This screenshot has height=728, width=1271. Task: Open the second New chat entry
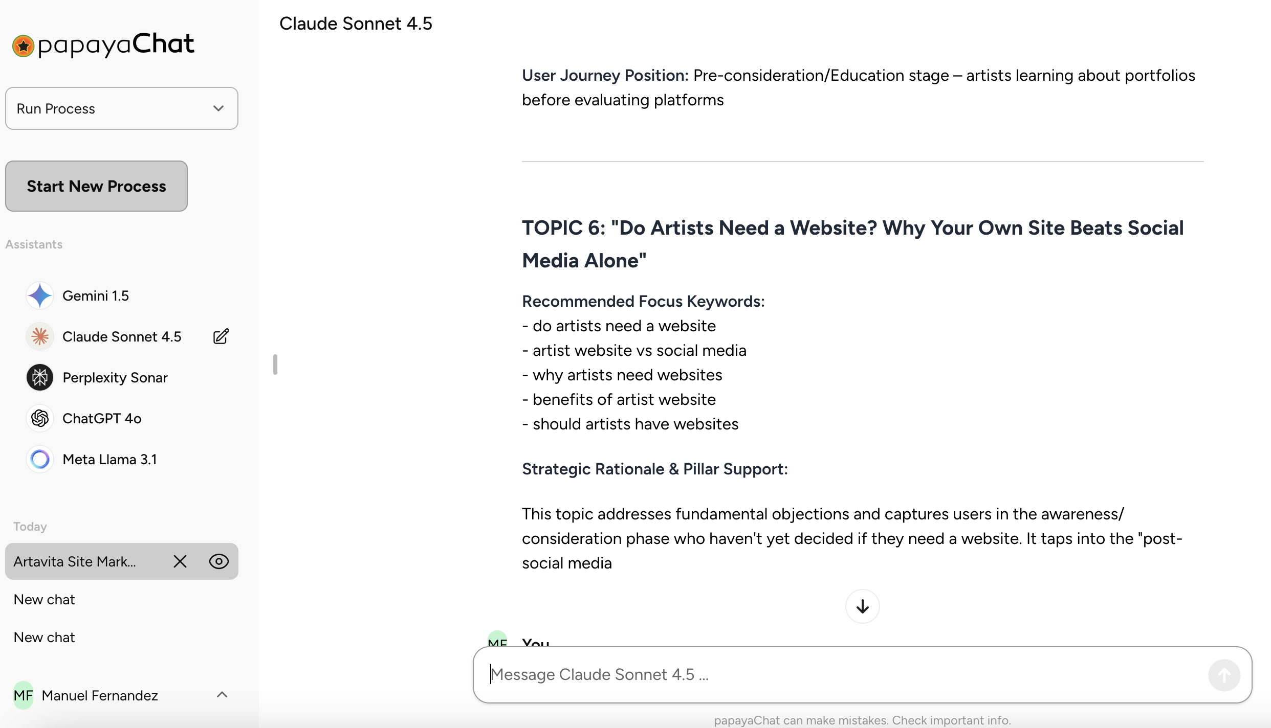[x=45, y=637]
